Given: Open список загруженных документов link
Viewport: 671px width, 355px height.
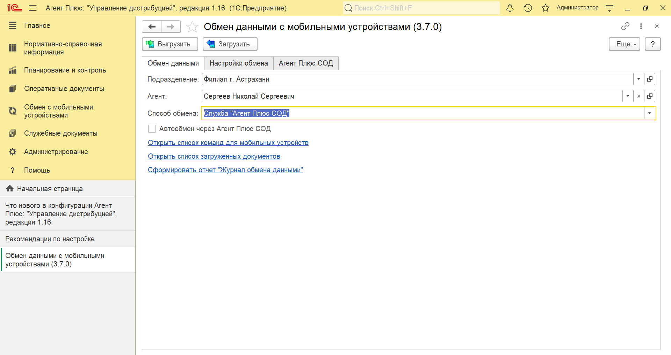Looking at the screenshot, I should [x=214, y=156].
